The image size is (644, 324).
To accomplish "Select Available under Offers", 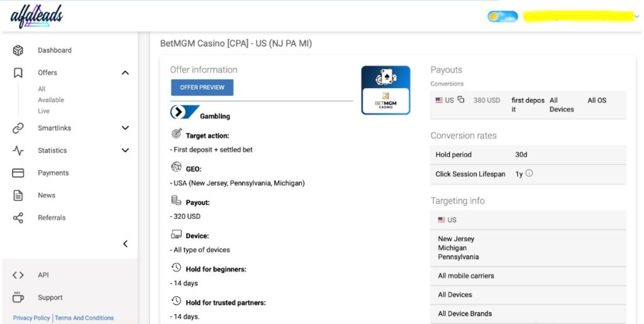I will click(51, 100).
